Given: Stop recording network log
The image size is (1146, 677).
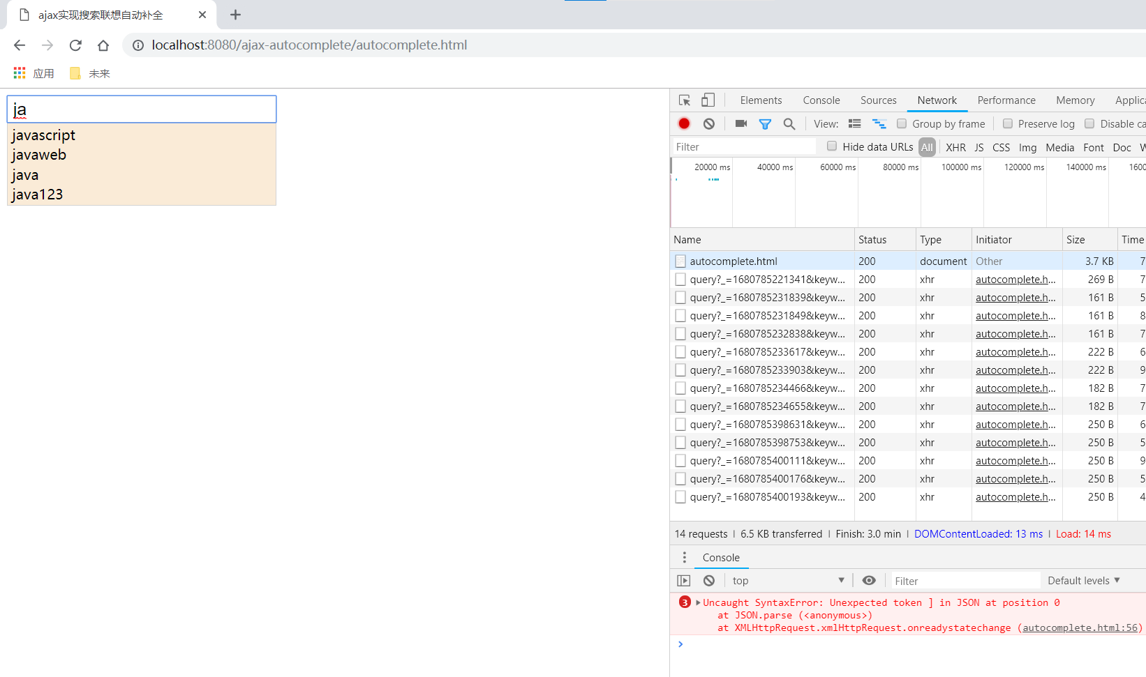Looking at the screenshot, I should [x=684, y=123].
